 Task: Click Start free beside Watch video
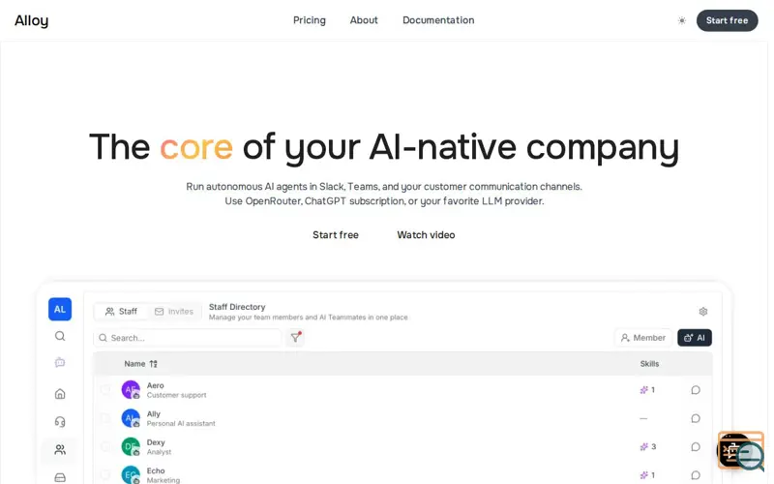[336, 235]
